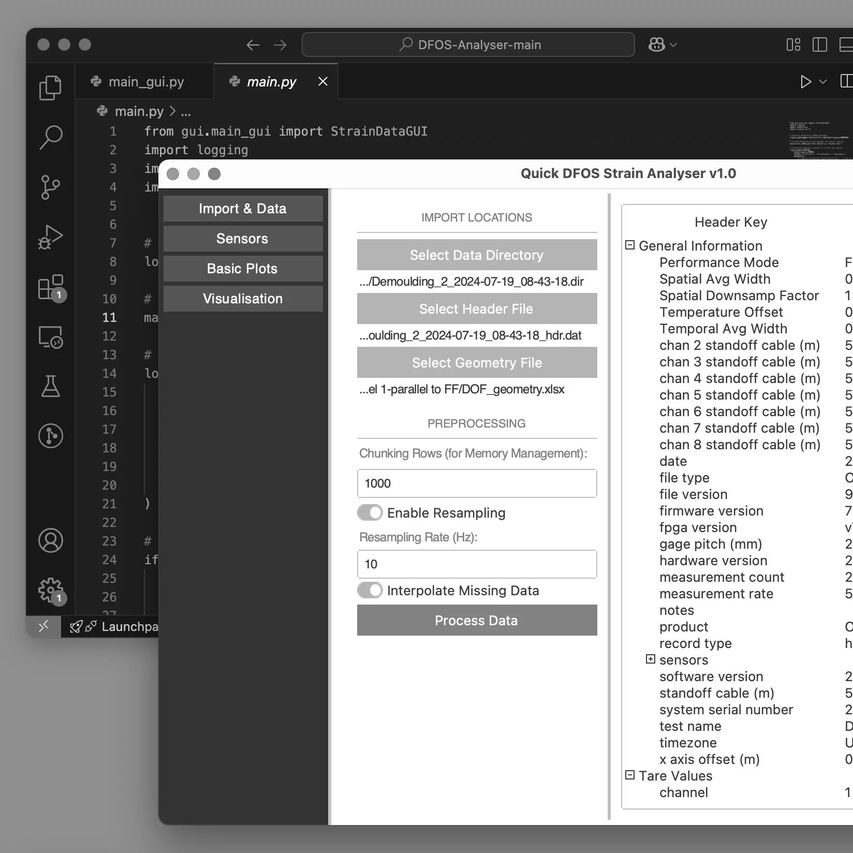Click Select Header File button
This screenshot has height=853, width=853.
point(477,308)
